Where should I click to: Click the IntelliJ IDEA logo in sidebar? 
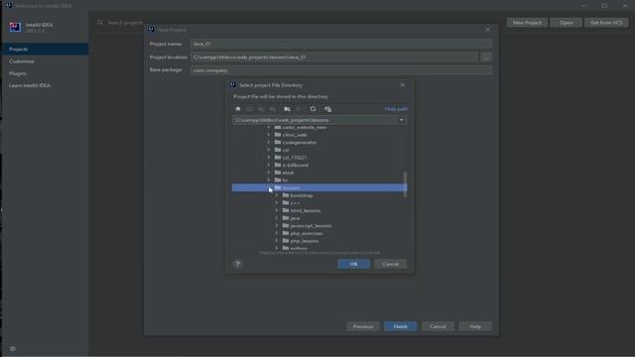click(x=15, y=27)
